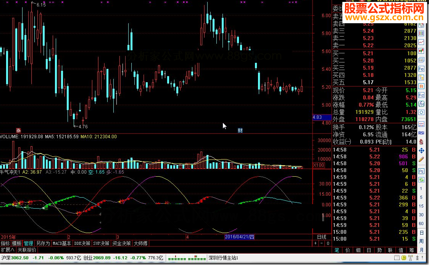Switch to 大师傅 template
The width and height of the screenshot is (429, 265).
(x=140, y=243)
